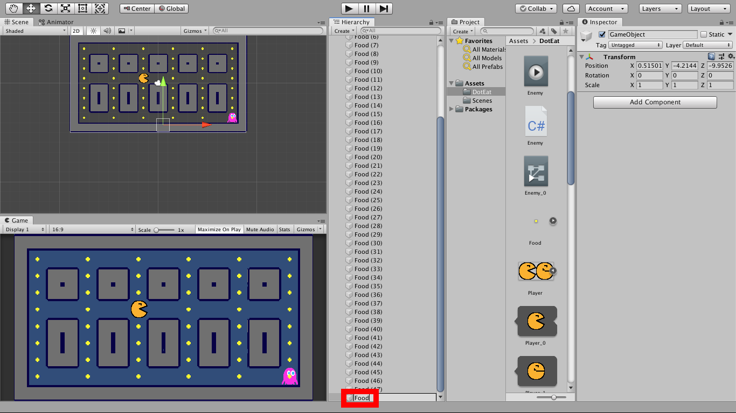
Task: Toggle pivot Center mode
Action: tap(137, 9)
